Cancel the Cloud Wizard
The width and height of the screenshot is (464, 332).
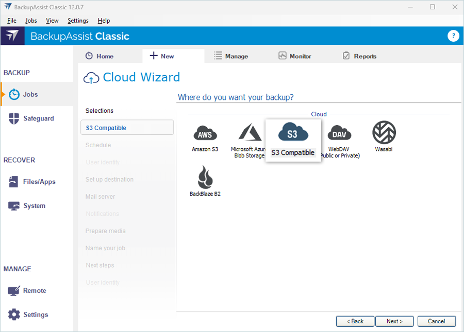click(437, 321)
